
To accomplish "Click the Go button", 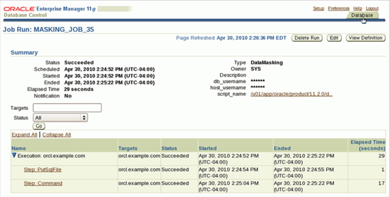I will click(38, 126).
